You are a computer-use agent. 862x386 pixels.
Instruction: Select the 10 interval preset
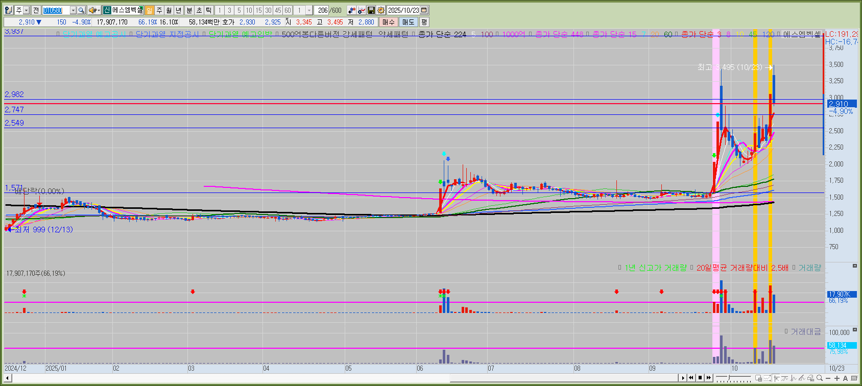249,10
